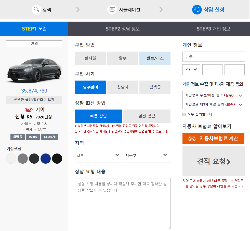Viewport: 250px width, 231px height.
Task: Click the middle phone number field
Action: [212, 70]
